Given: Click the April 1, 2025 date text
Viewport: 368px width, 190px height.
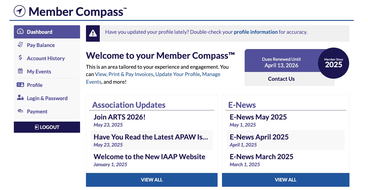Looking at the screenshot, I should click(243, 145).
